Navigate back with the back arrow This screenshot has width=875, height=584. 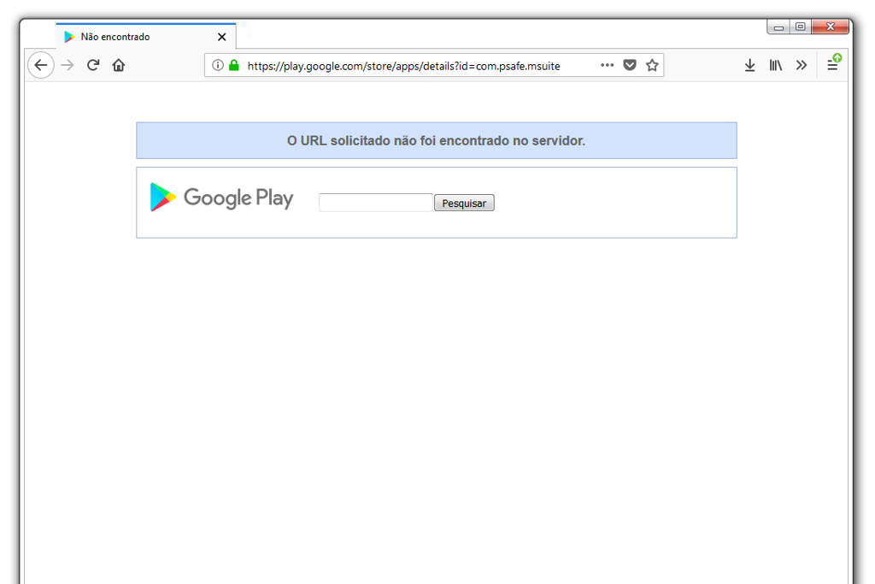41,65
